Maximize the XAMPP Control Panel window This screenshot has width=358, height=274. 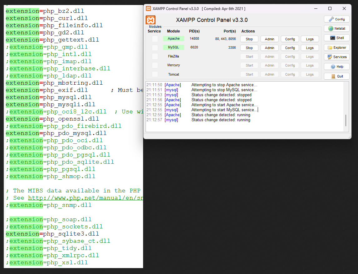tap(330, 8)
